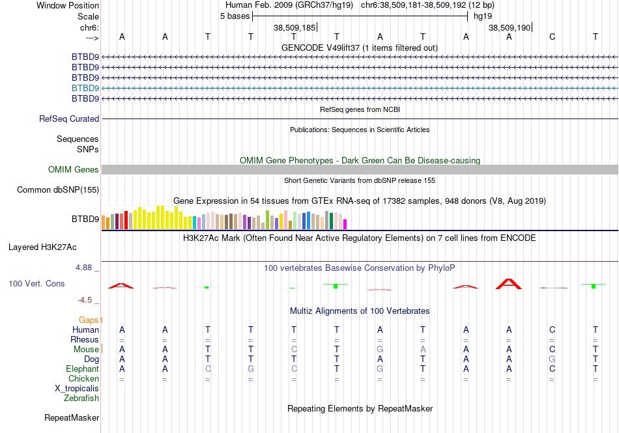Click the chr6:38,509,181-38,509,192 (12 bp) position text
The width and height of the screenshot is (619, 433).
pos(427,5)
